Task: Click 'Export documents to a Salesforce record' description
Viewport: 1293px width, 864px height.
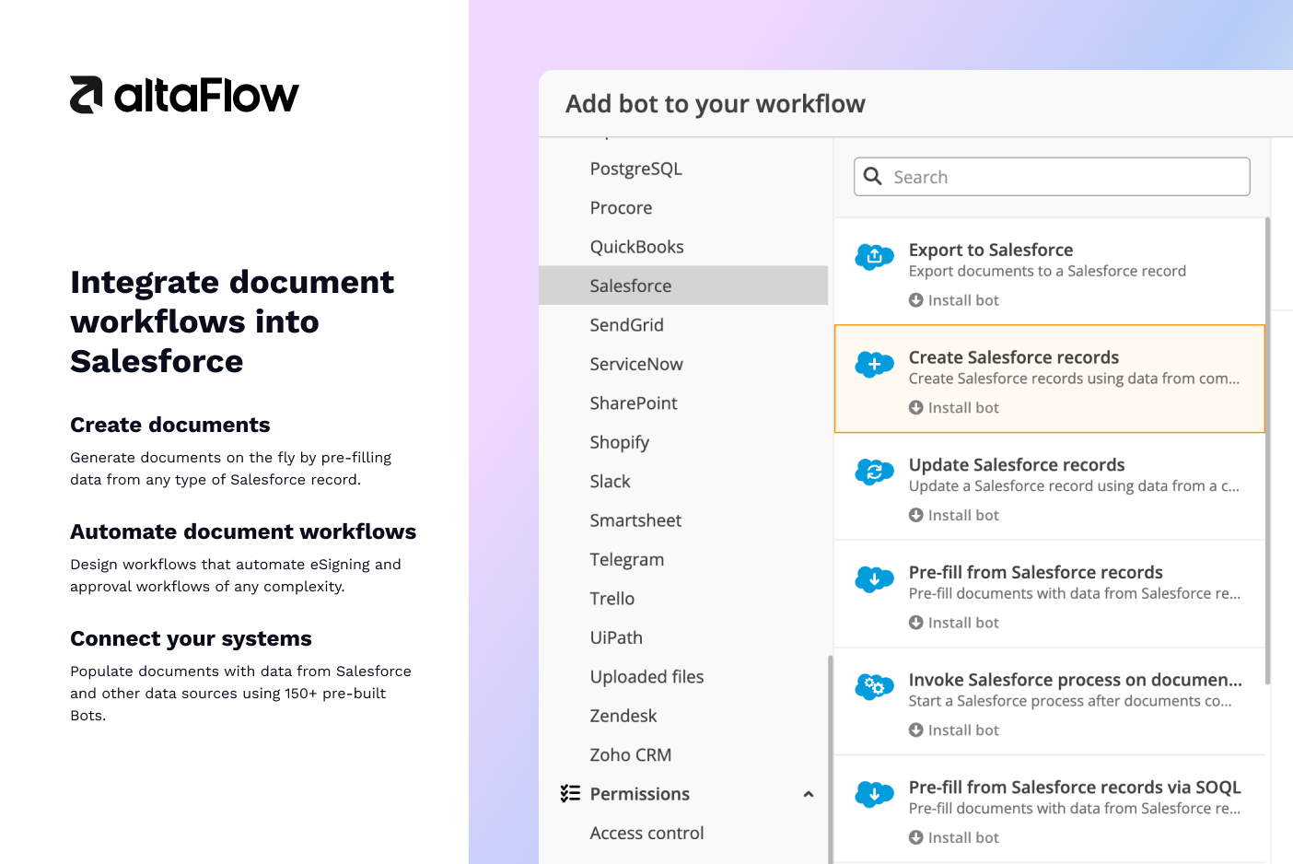Action: [1047, 271]
